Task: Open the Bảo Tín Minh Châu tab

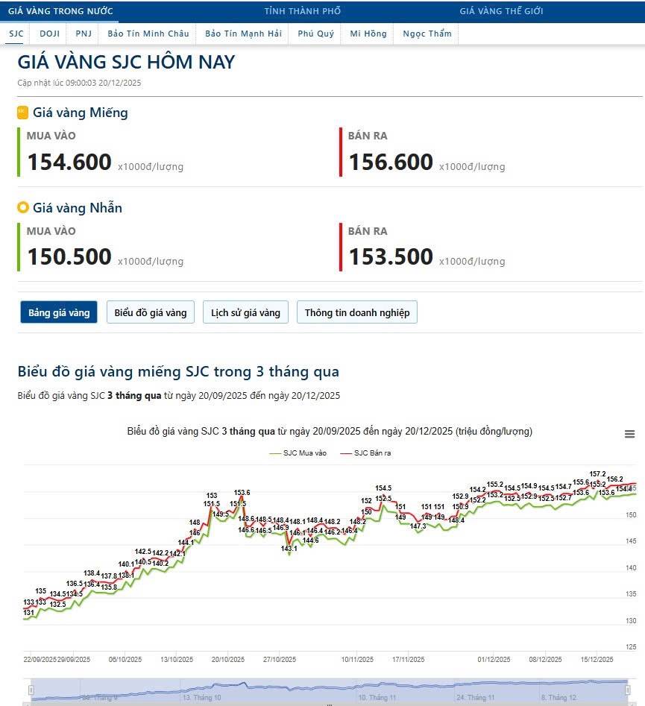Action: [x=148, y=34]
